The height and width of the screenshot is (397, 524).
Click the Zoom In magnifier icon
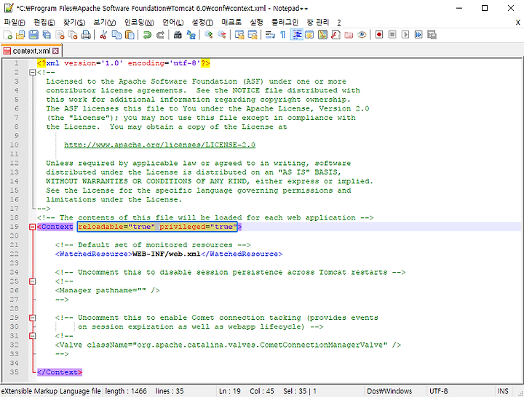coord(209,35)
